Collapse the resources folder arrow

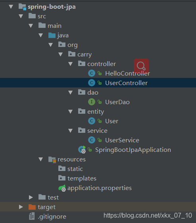coord(41,159)
